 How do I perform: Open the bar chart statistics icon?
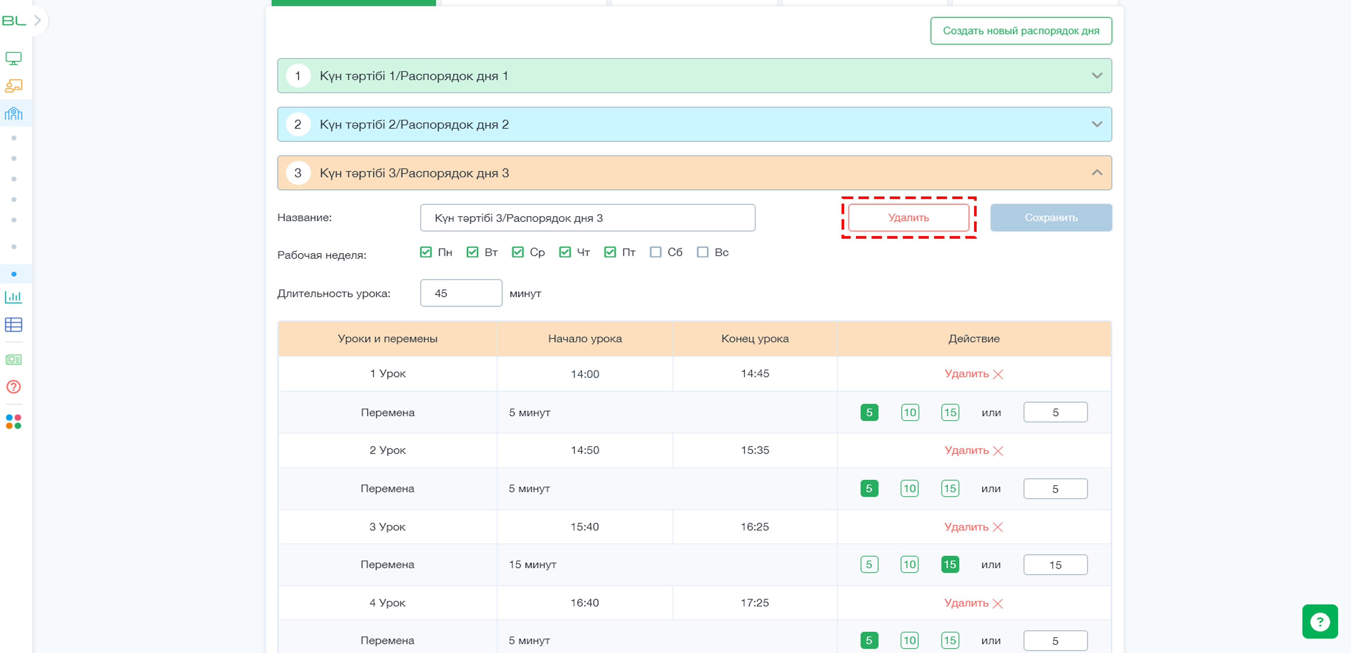[x=14, y=297]
